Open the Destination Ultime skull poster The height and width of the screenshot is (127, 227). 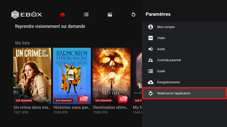(x=111, y=76)
